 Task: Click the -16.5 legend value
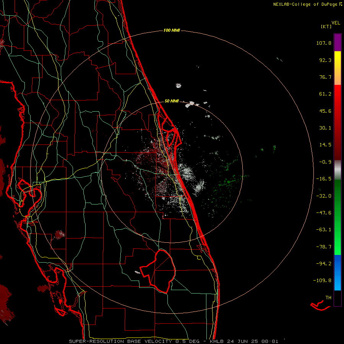[x=324, y=179]
